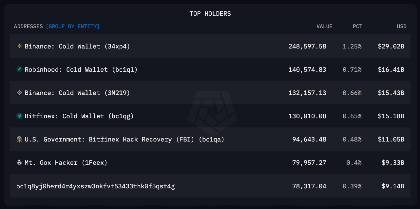The image size is (420, 209).
Task: Open Robinhood: Cold Wallet (bc1ql) address
Action: tap(81, 69)
